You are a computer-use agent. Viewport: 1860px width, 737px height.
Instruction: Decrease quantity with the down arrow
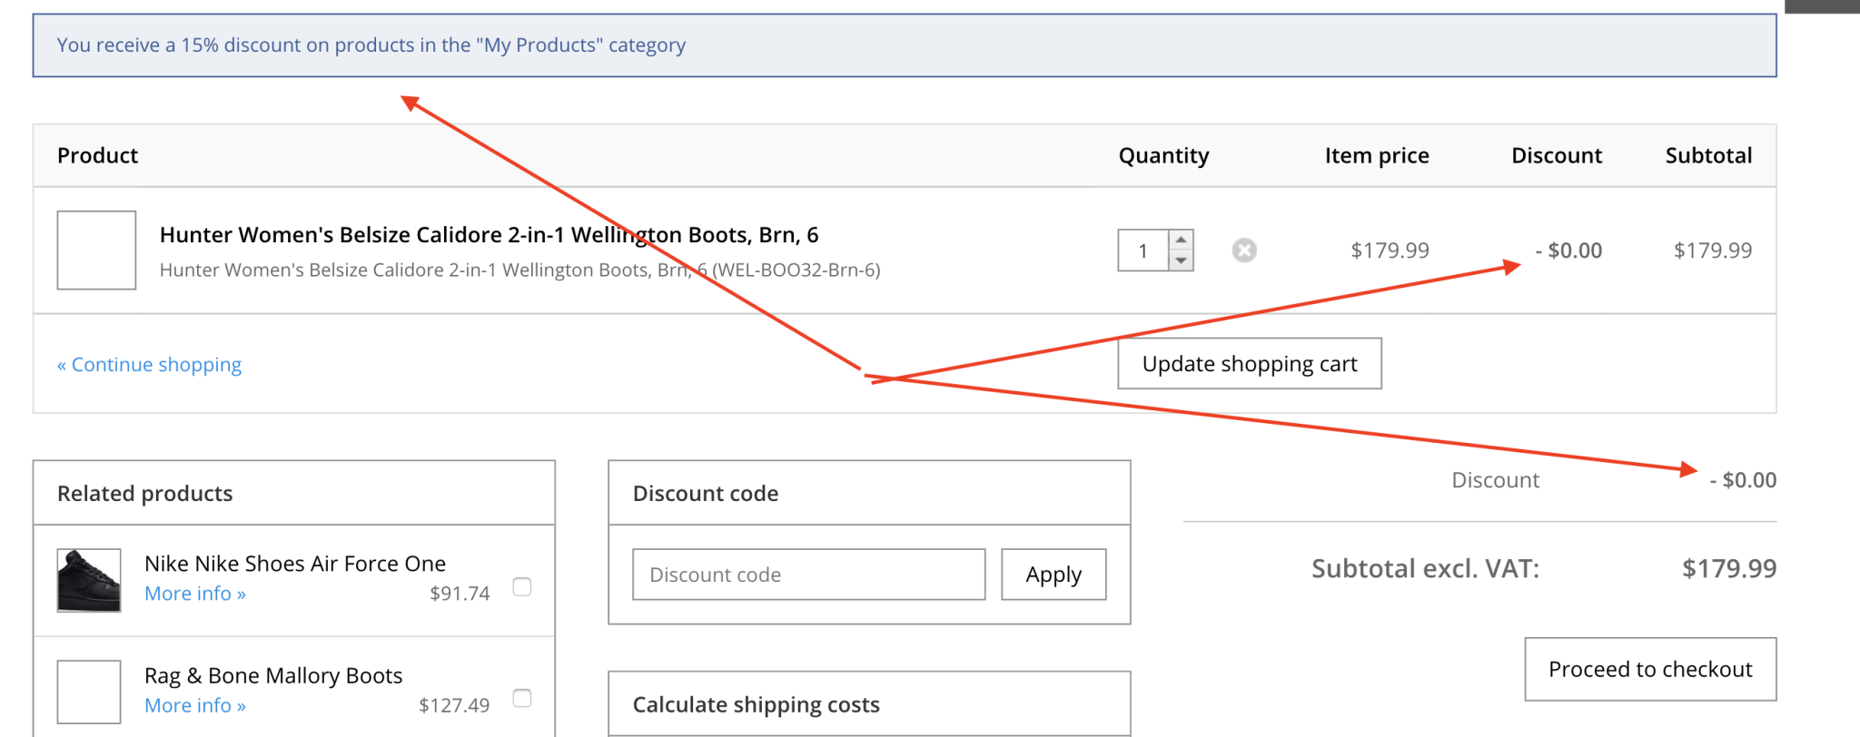coord(1181,261)
